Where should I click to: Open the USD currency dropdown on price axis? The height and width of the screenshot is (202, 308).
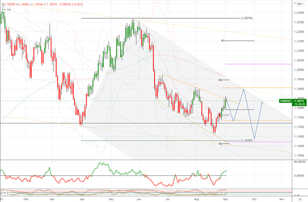pyautogui.click(x=300, y=4)
